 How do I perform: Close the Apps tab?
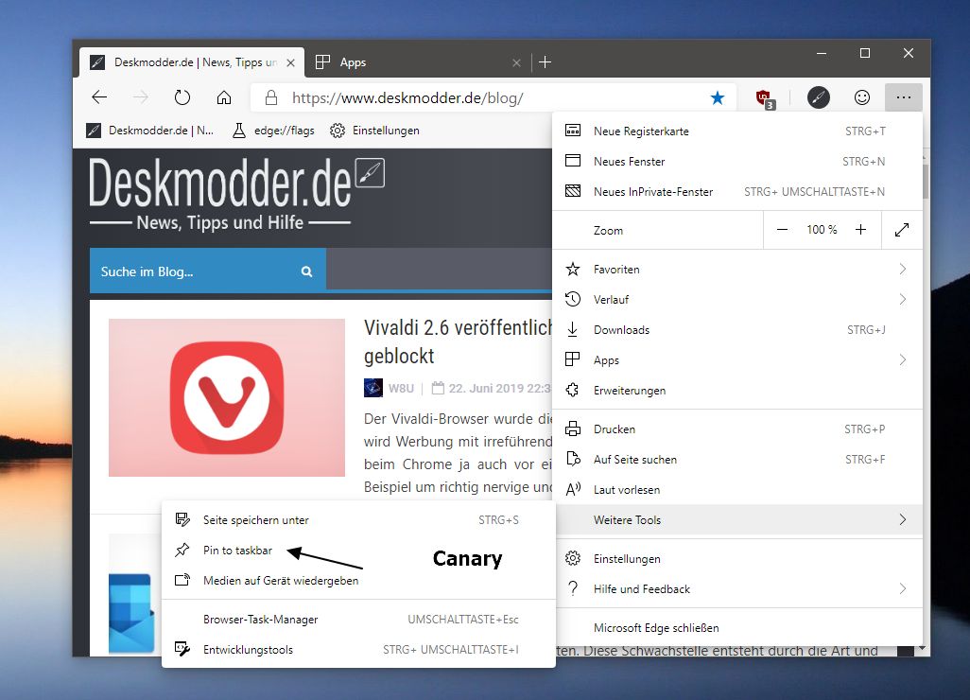tap(516, 62)
